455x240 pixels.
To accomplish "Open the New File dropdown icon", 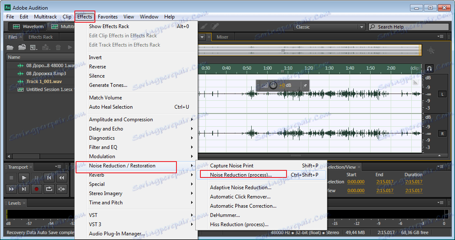I will [34, 47].
